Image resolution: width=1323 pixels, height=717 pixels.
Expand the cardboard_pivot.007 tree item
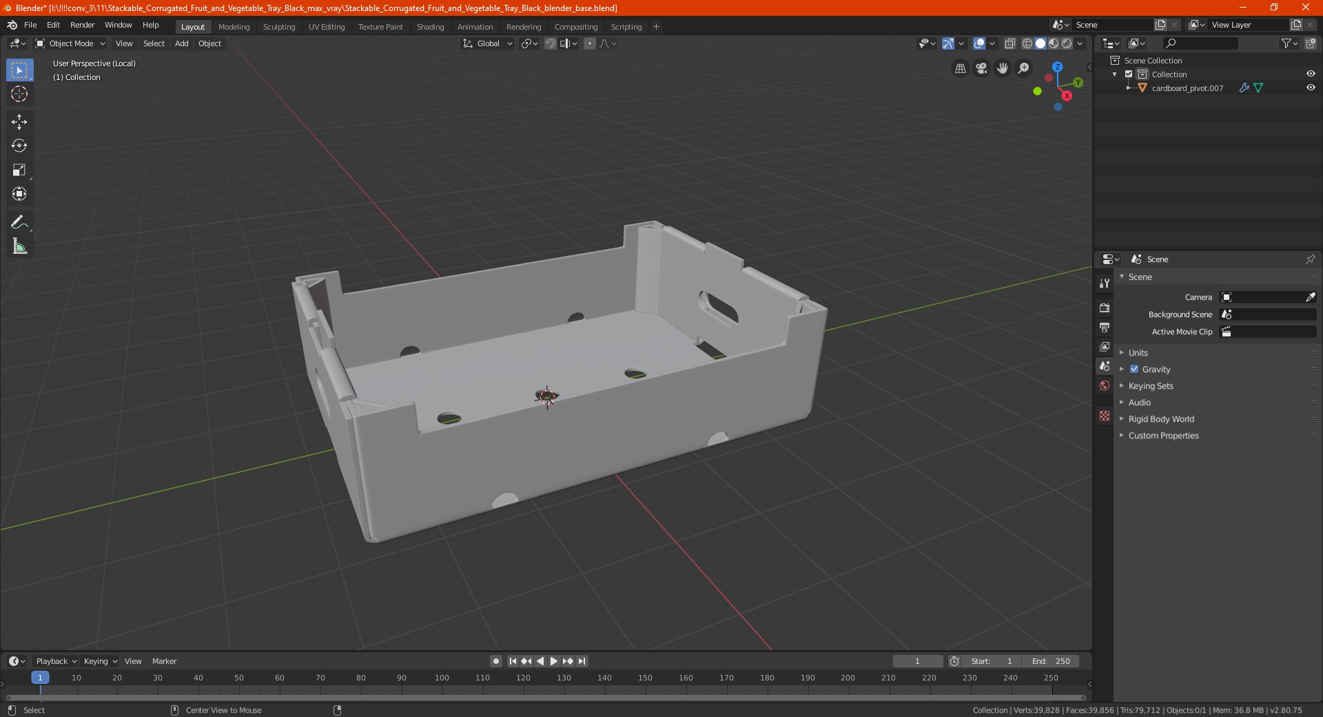coord(1129,88)
